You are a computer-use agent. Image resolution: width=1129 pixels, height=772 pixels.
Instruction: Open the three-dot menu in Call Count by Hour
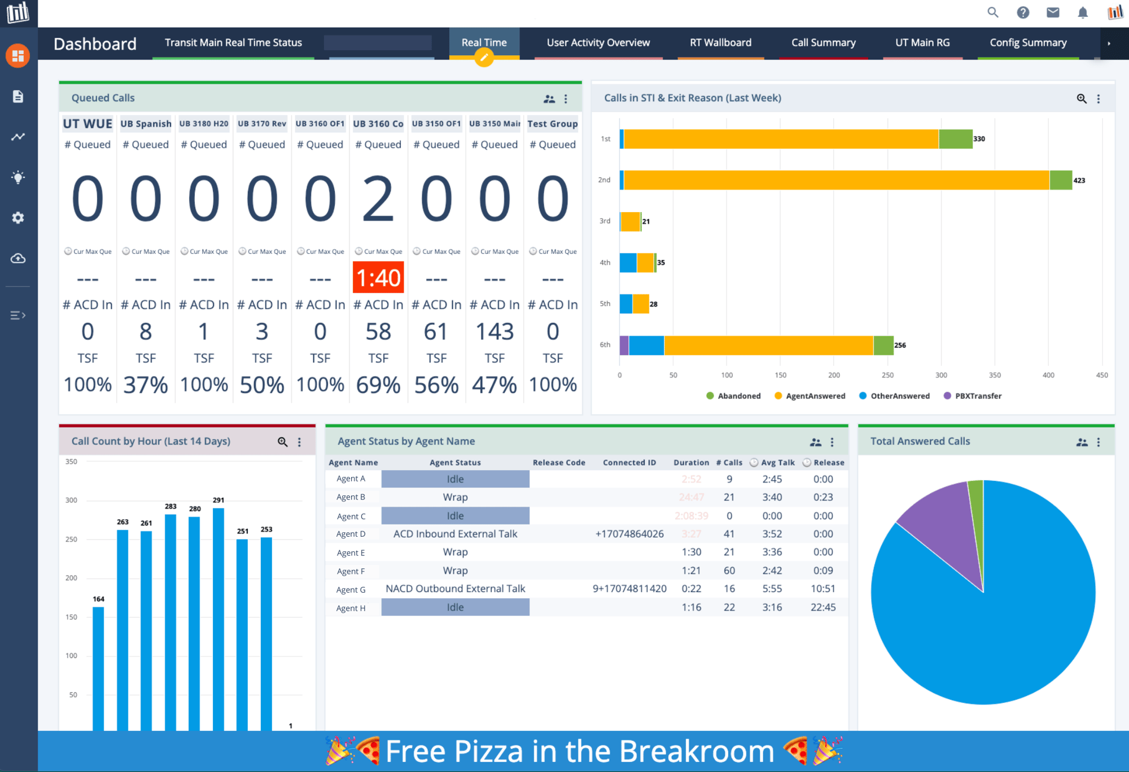(x=299, y=442)
